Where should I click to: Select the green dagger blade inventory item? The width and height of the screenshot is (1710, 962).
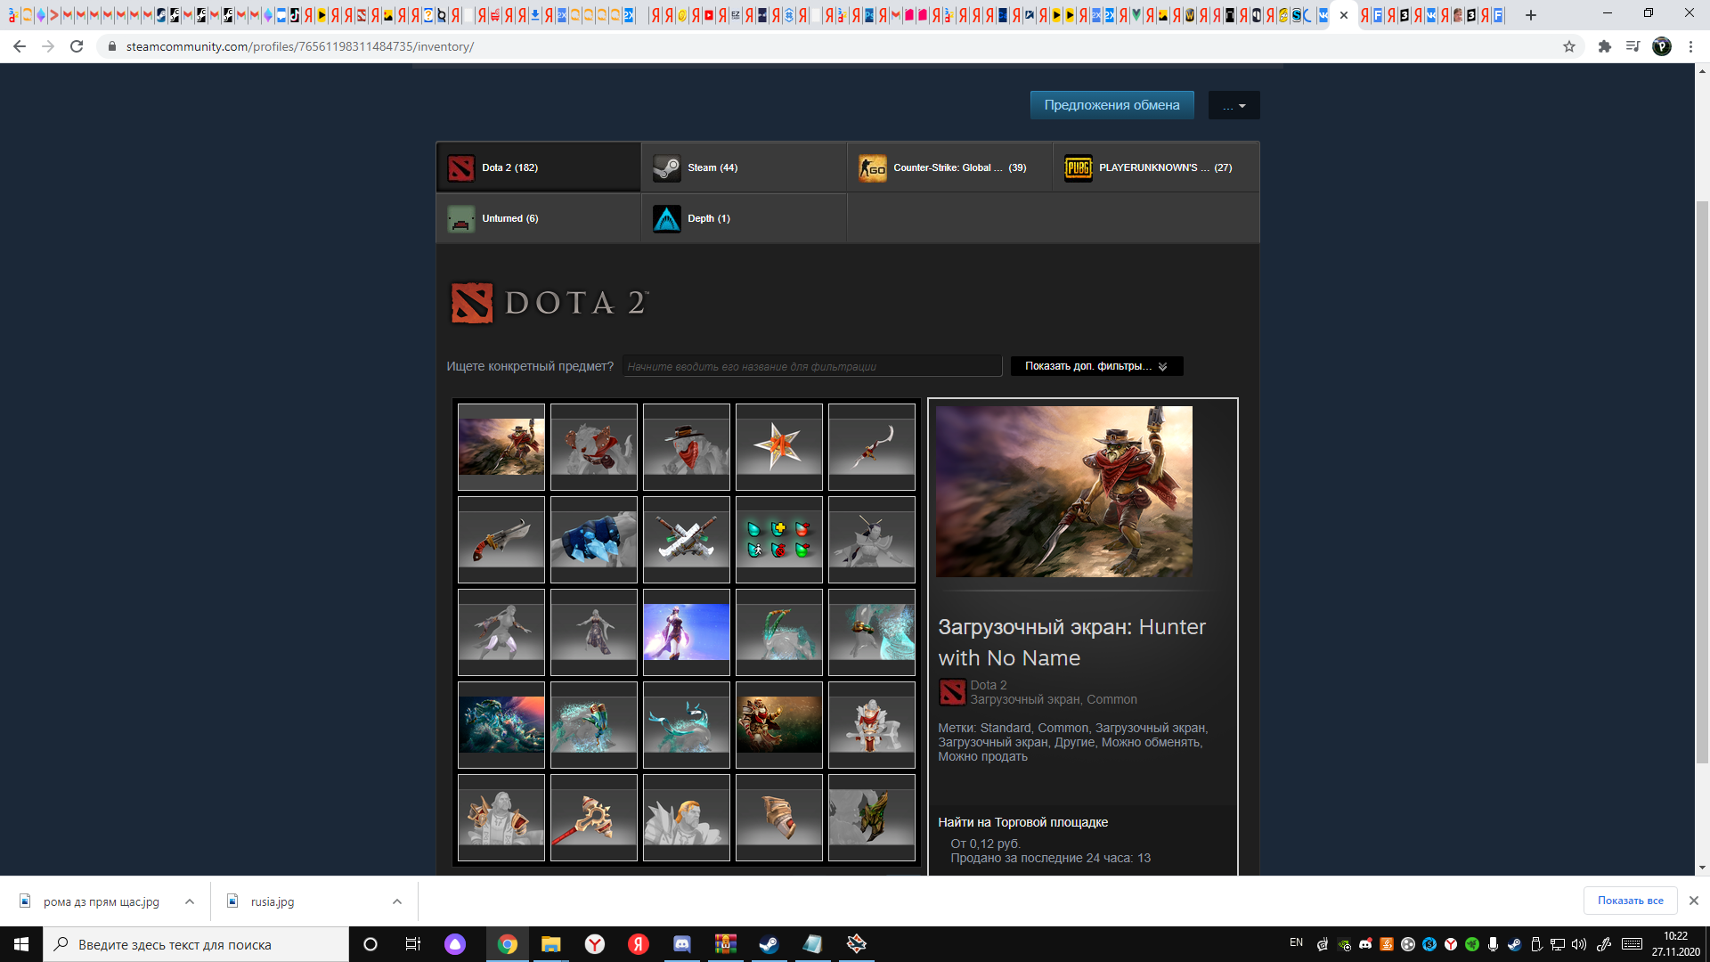tap(872, 818)
